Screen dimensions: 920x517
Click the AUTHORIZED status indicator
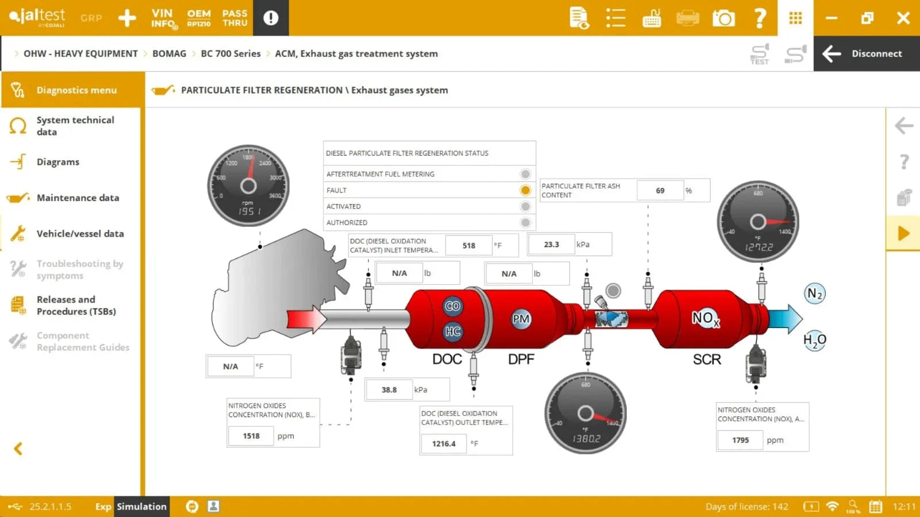[525, 222]
